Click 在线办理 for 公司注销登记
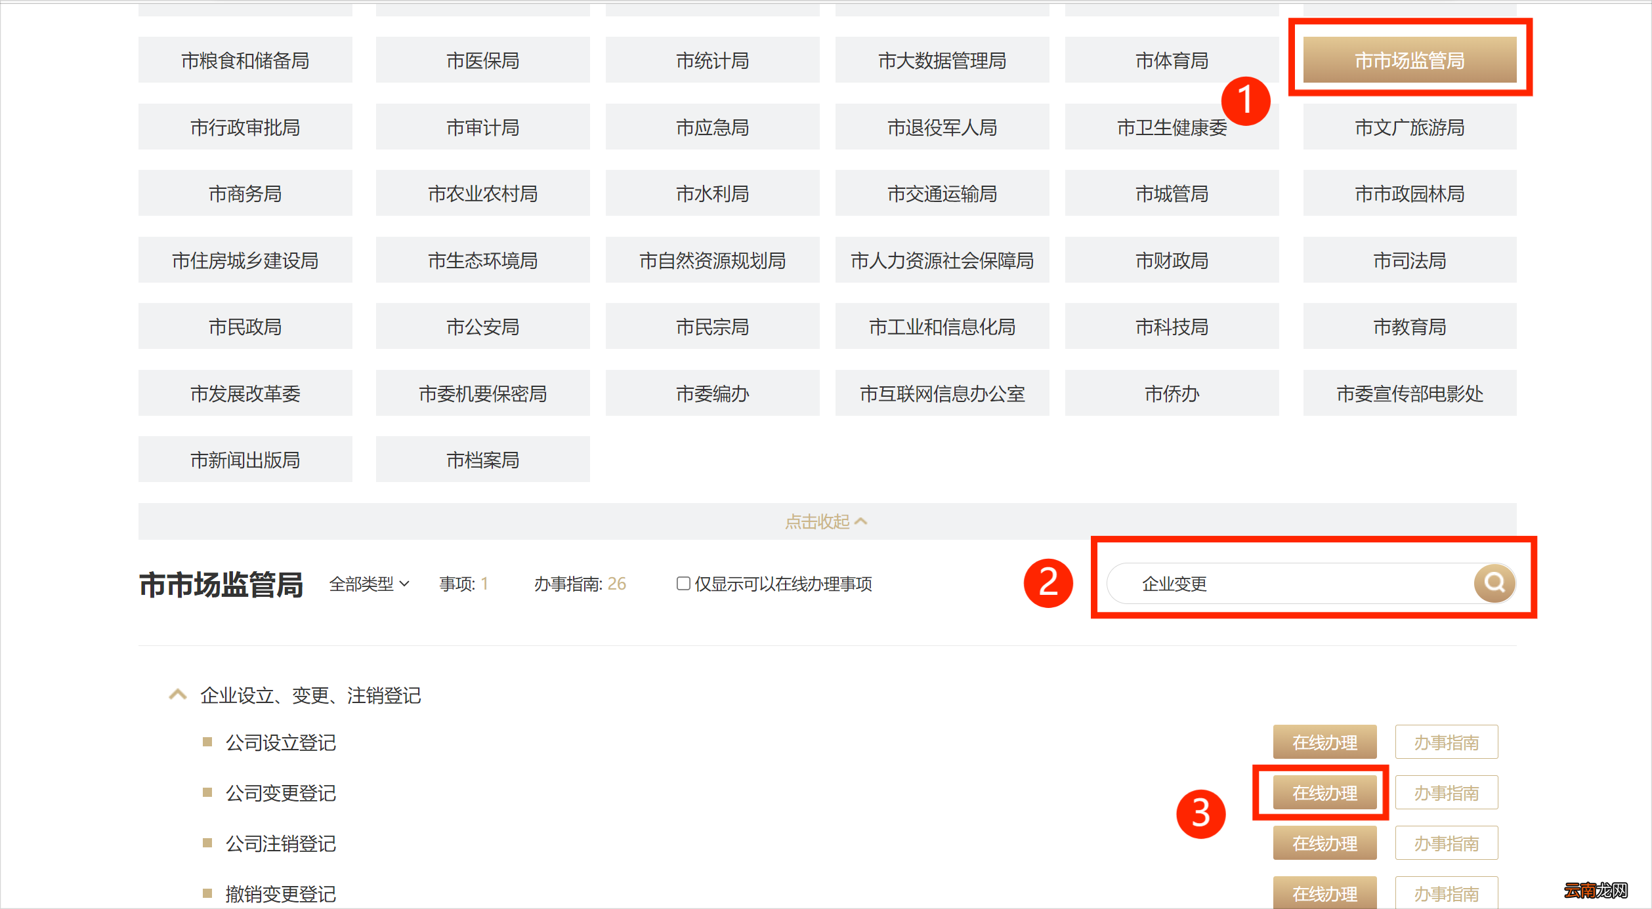Screen dimensions: 1652x909 [1324, 843]
